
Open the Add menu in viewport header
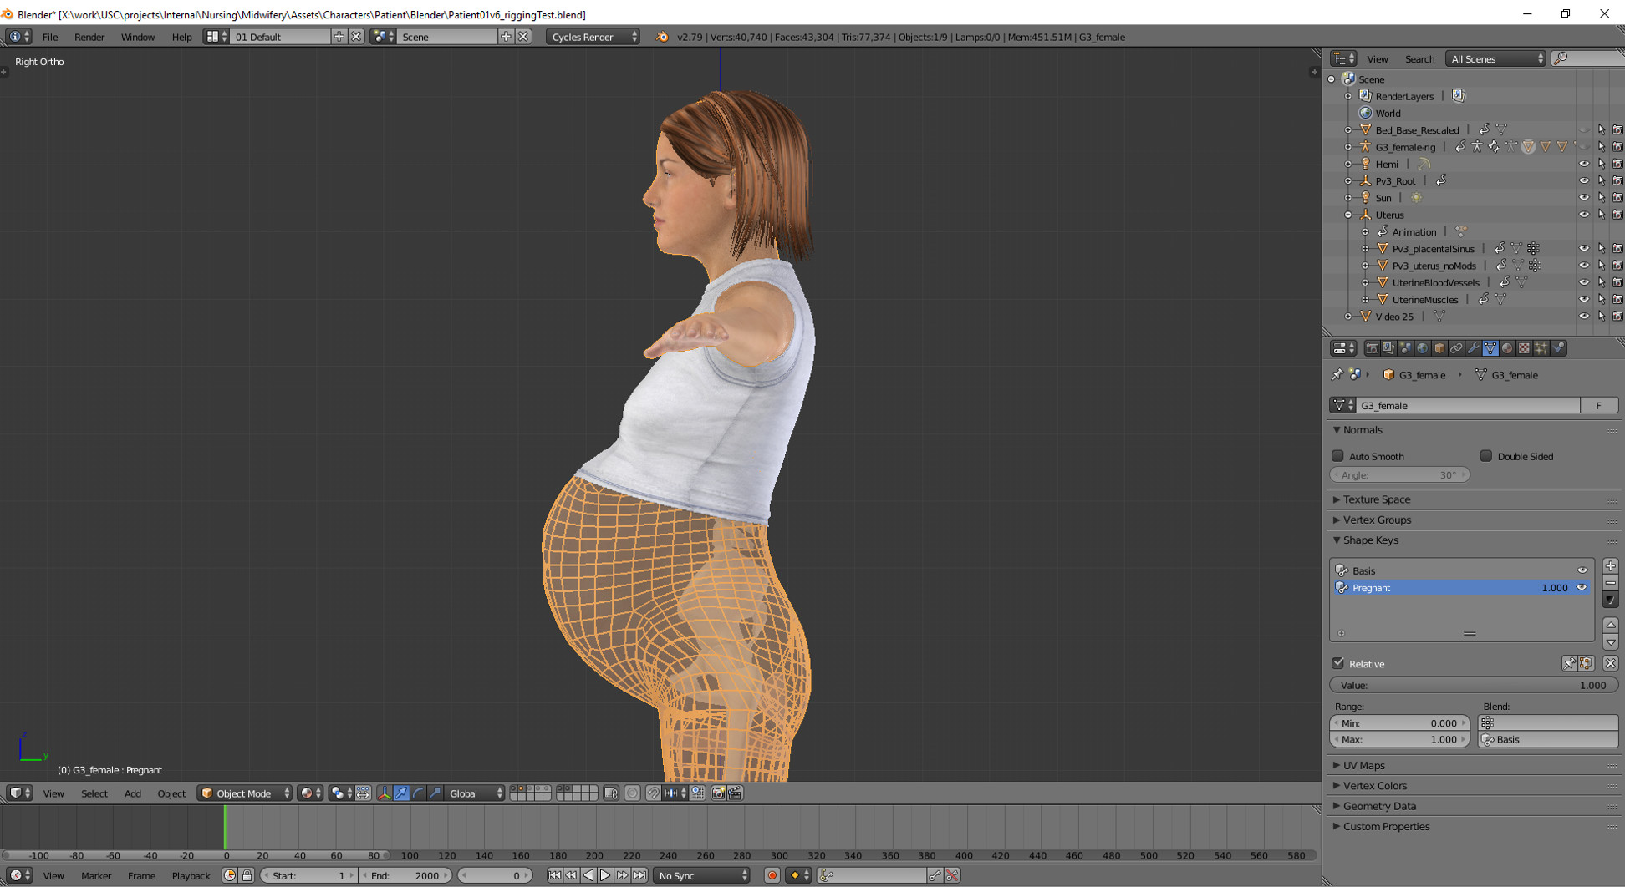click(132, 793)
